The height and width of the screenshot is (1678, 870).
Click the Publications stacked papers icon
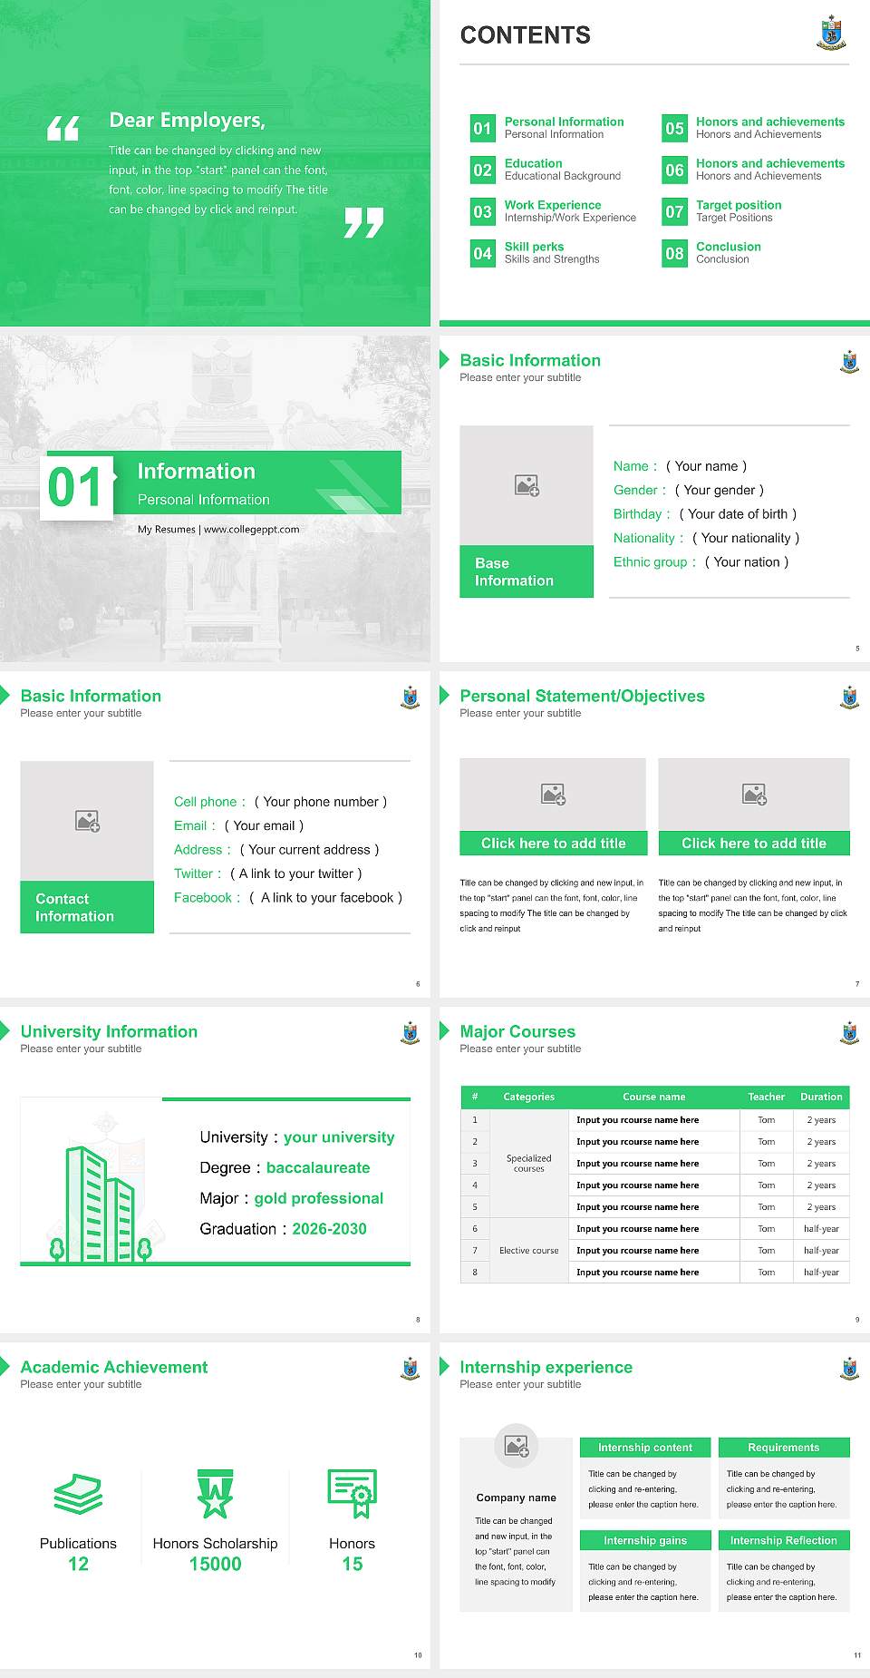click(78, 1494)
